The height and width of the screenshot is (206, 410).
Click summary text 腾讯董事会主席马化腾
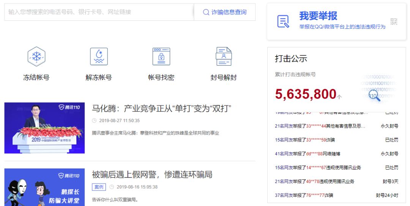[156, 133]
